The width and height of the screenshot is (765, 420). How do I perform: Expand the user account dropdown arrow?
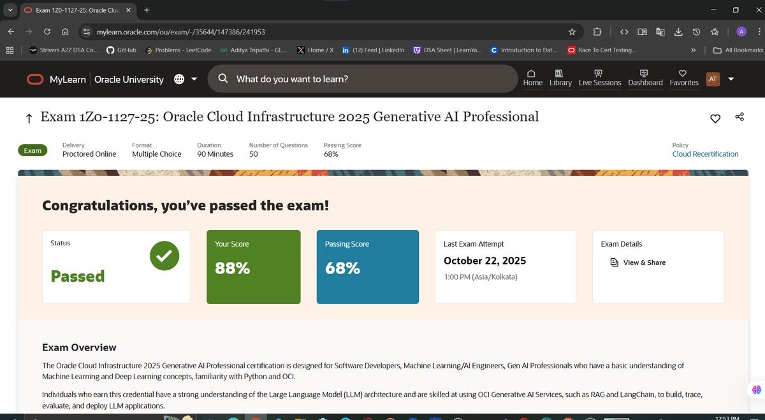pos(731,80)
